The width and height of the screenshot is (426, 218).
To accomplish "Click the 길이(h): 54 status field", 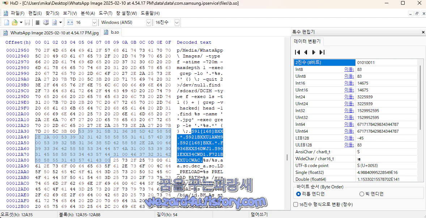I will click(x=167, y=214).
